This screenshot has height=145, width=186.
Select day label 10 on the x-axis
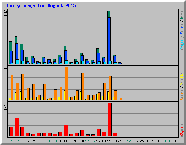pos(60,141)
